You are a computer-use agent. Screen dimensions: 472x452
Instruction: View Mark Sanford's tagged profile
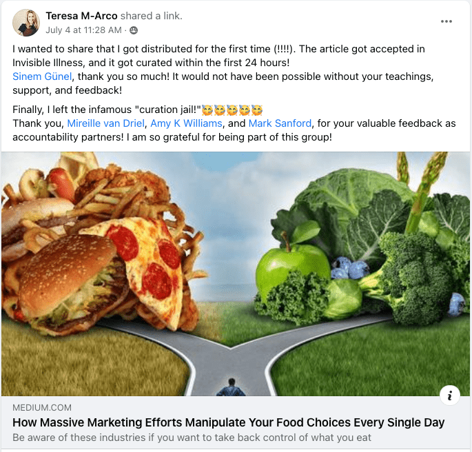tap(280, 123)
